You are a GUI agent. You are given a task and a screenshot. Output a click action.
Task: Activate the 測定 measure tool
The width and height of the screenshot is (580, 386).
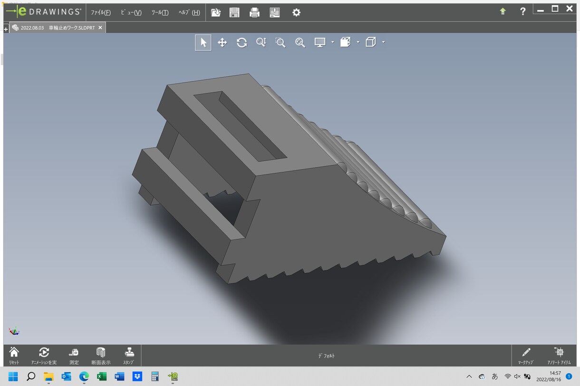coord(74,355)
